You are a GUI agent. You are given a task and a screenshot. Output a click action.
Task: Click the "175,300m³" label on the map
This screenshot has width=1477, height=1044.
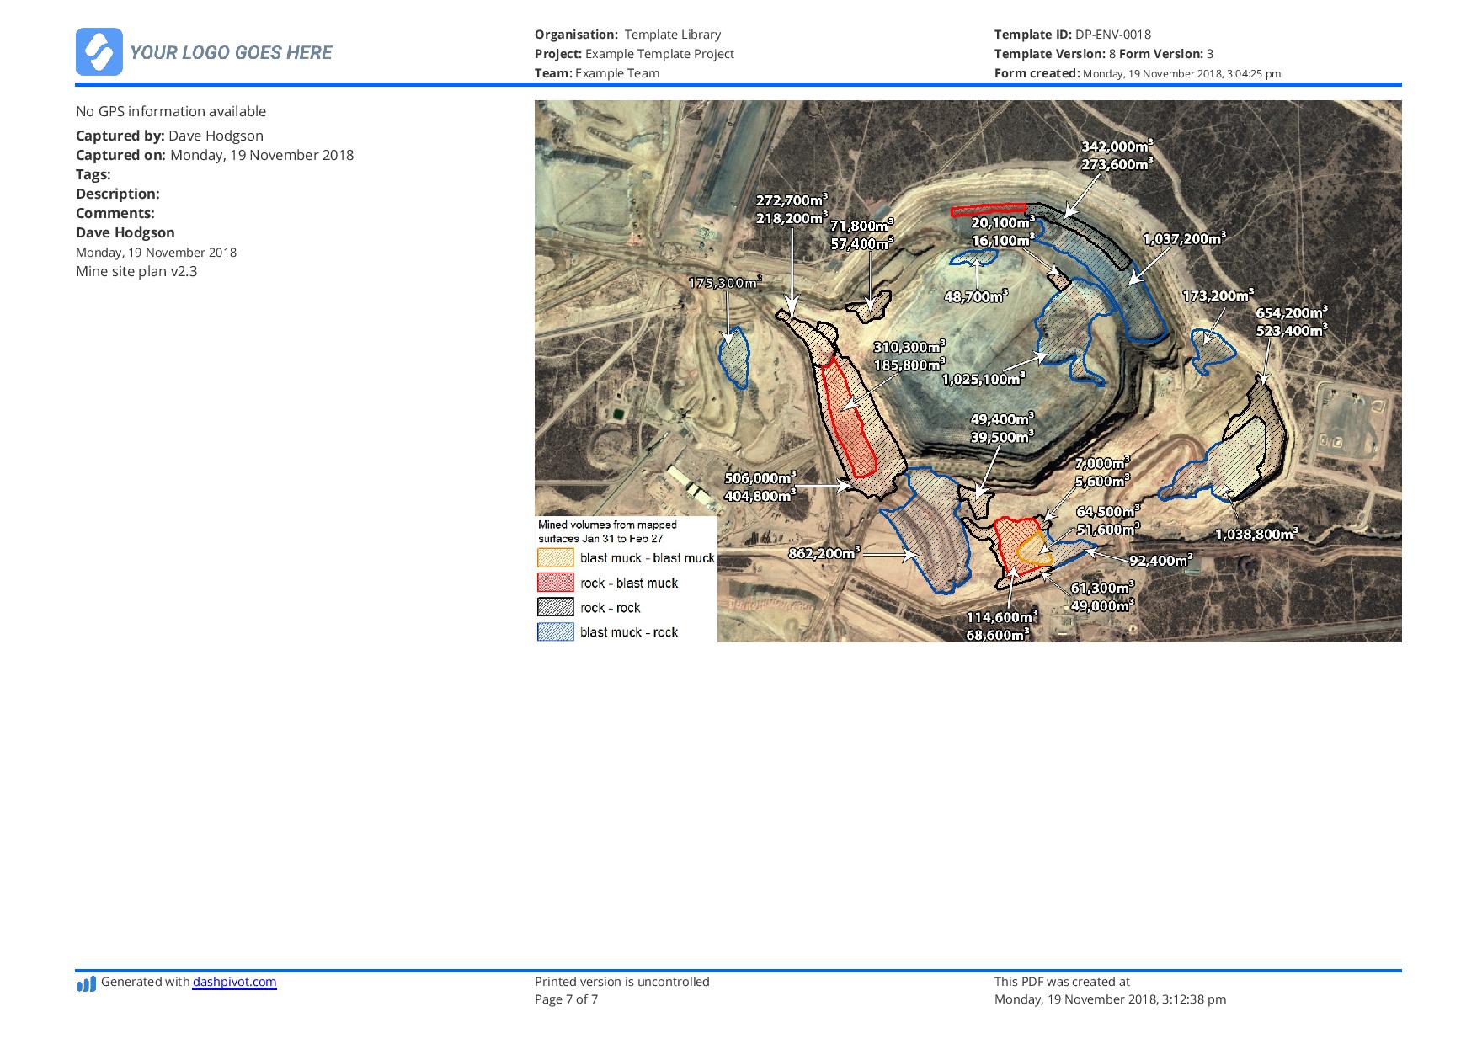coord(726,284)
